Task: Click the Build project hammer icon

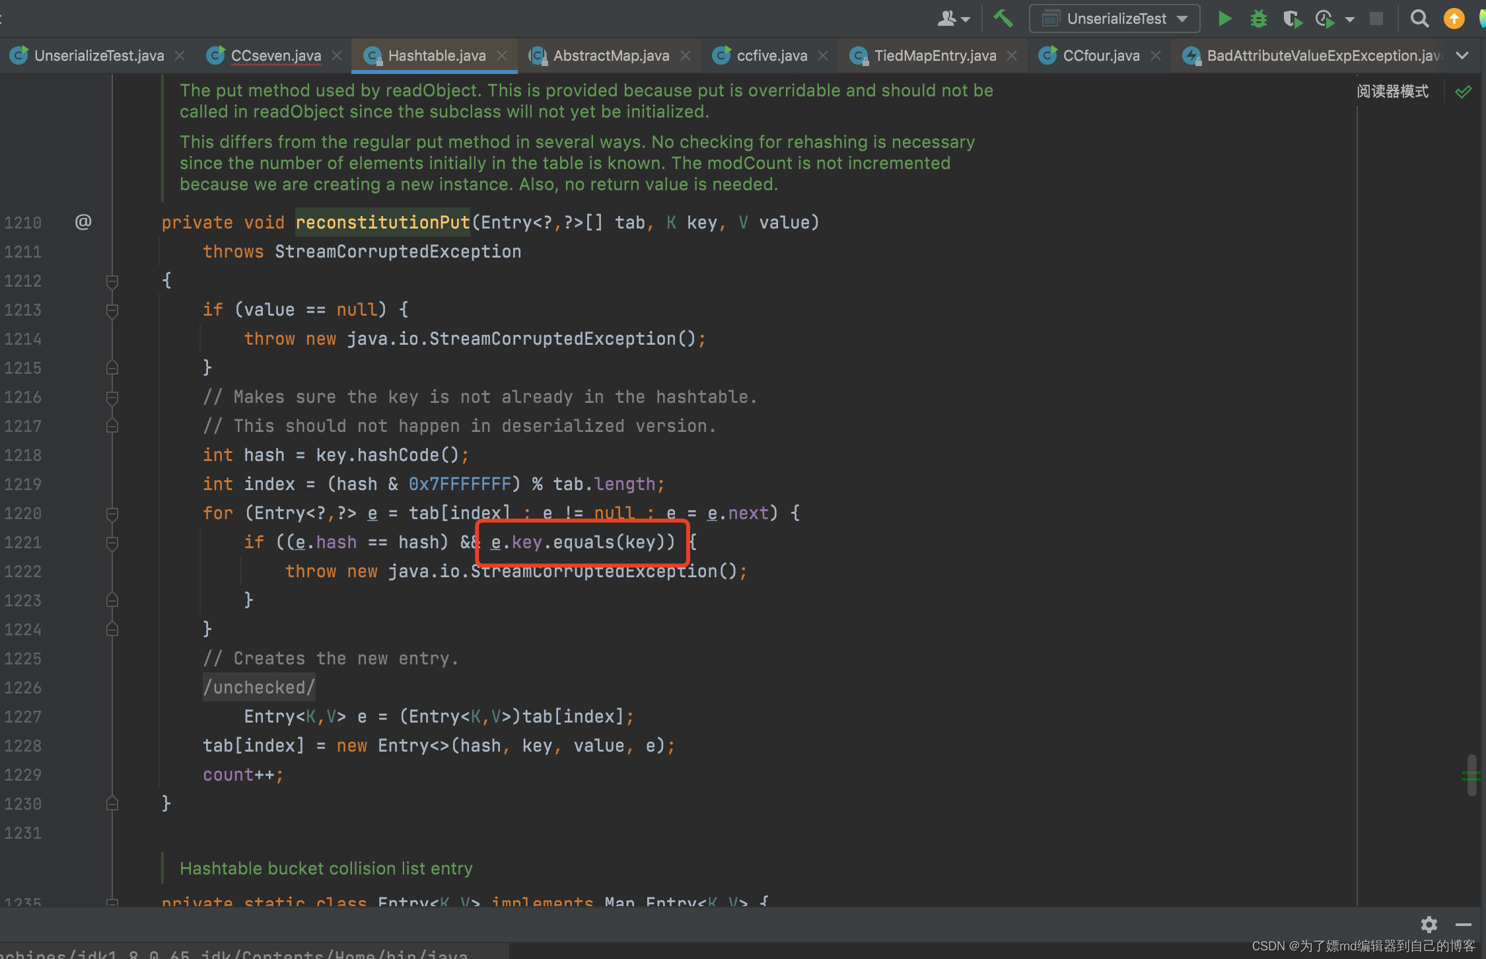Action: (x=1003, y=18)
